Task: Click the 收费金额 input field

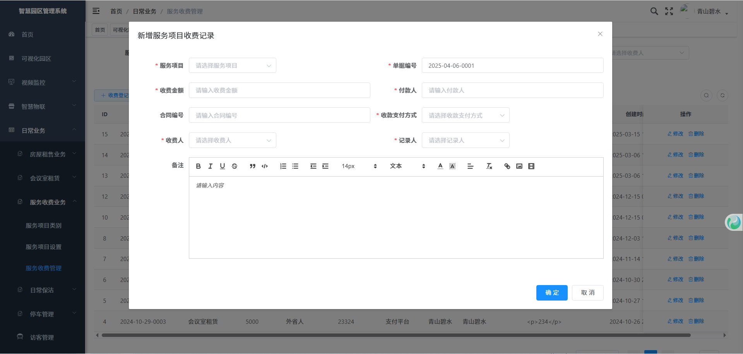Action: [279, 90]
